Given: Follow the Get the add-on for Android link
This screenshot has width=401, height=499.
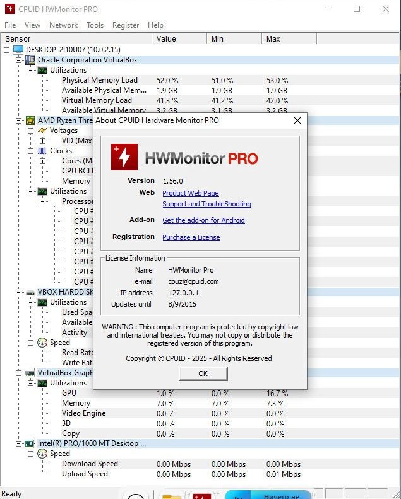Looking at the screenshot, I should coord(203,220).
